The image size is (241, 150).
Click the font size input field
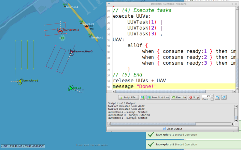tap(205, 96)
